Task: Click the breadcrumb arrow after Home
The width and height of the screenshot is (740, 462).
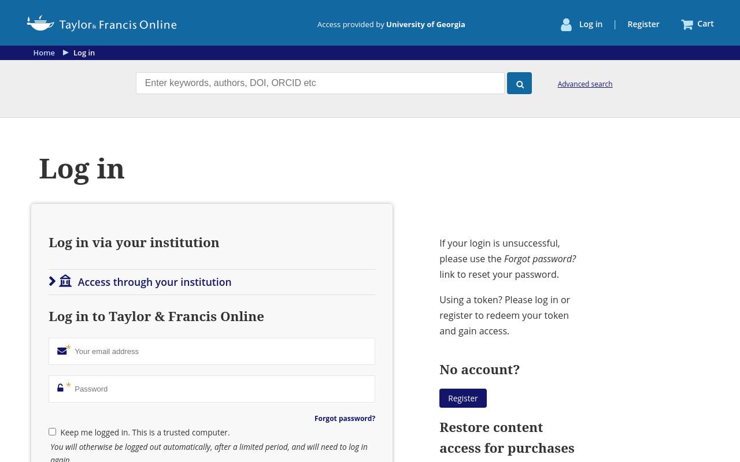Action: (65, 53)
